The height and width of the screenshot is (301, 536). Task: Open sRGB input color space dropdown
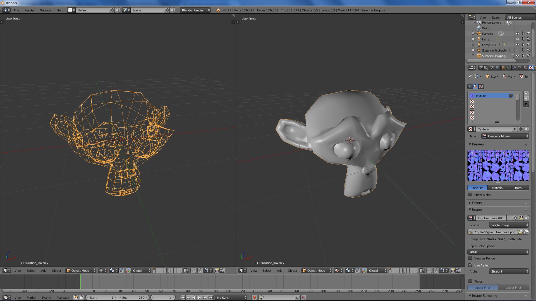(498, 252)
